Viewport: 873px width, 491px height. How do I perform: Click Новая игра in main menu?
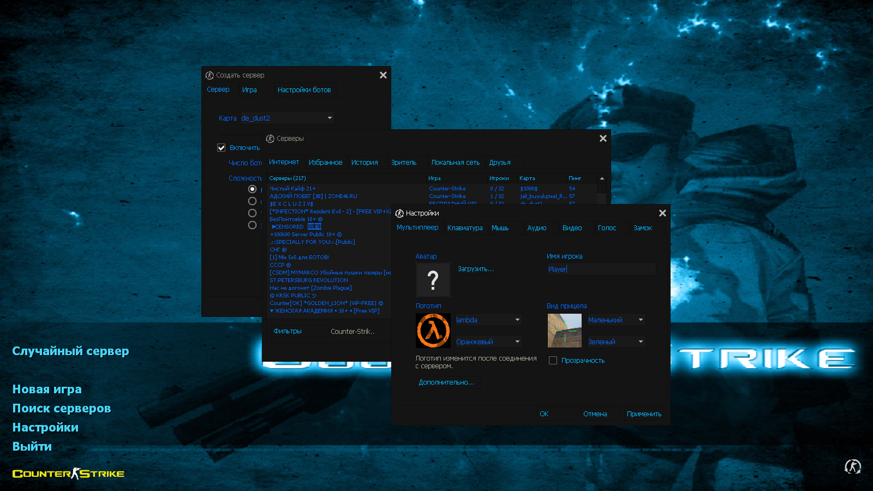tap(47, 390)
